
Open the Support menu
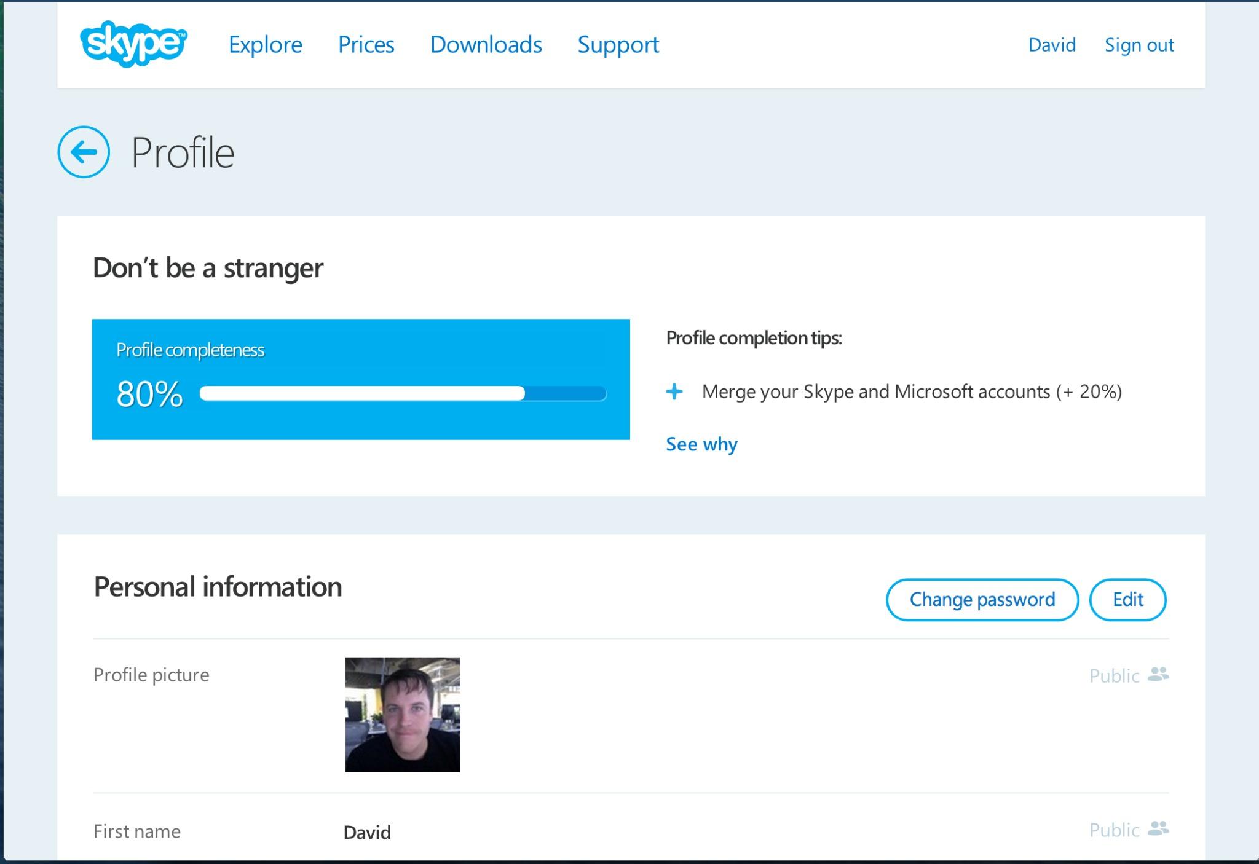618,45
